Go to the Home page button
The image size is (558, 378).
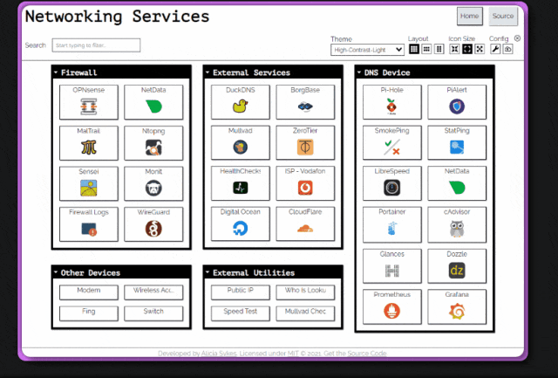coord(469,16)
